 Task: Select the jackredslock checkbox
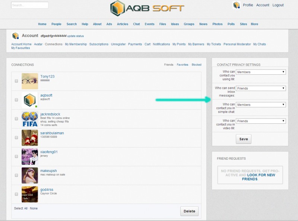[x=16, y=118]
